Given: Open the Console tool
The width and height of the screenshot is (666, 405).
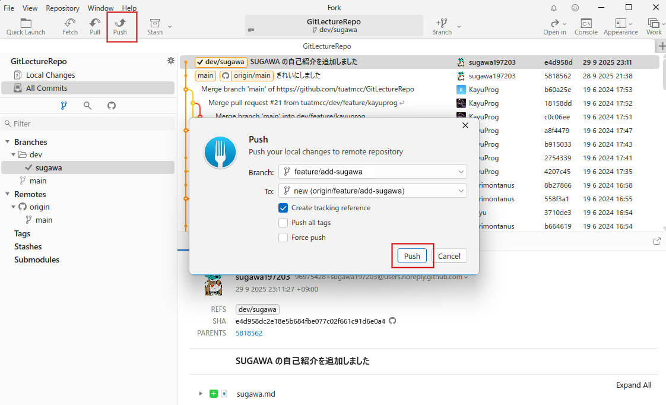Looking at the screenshot, I should click(586, 26).
